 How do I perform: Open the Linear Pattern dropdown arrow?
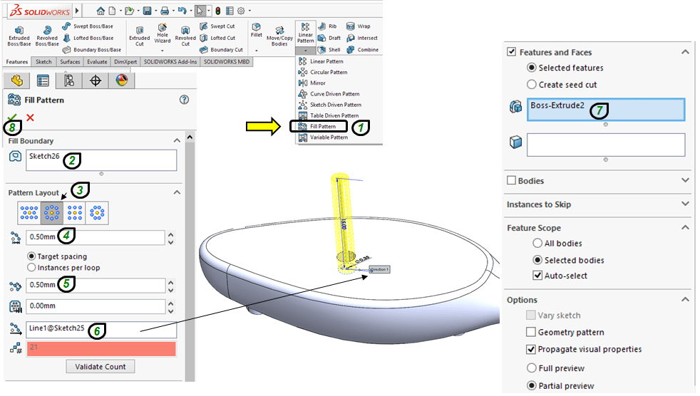pos(305,51)
